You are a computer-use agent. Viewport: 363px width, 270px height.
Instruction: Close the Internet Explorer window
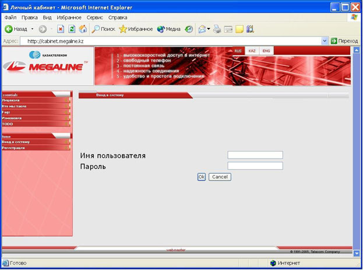[x=356, y=7]
